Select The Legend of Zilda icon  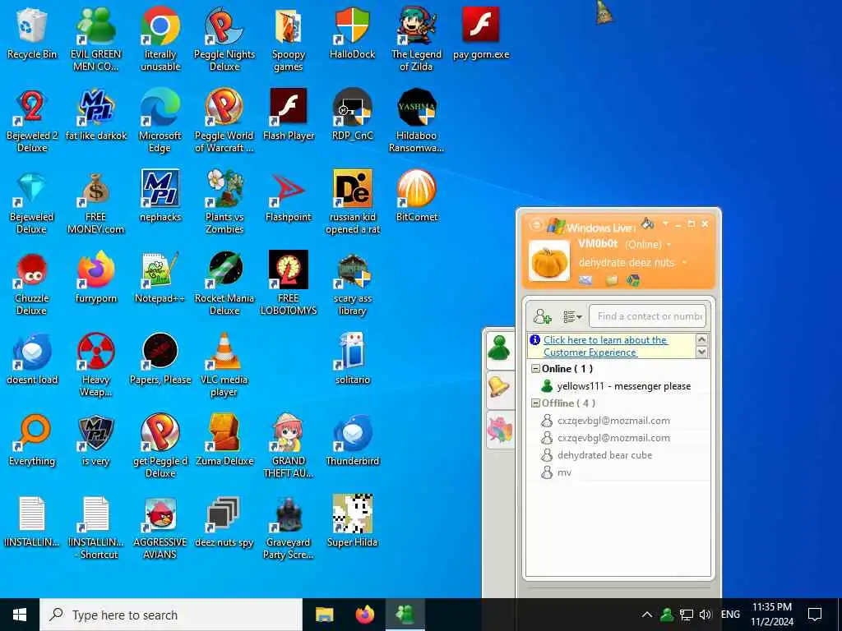tap(416, 39)
